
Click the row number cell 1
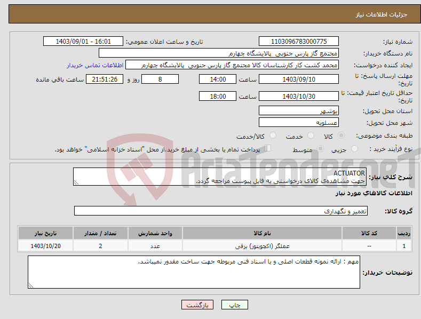point(404,246)
